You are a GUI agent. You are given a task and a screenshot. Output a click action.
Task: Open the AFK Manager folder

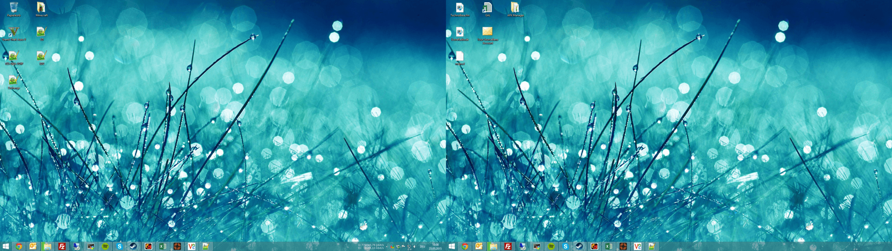tap(515, 8)
